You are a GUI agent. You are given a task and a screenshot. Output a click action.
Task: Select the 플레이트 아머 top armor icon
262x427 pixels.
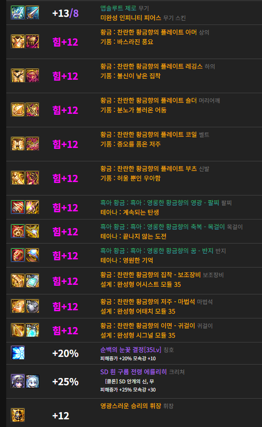pos(18,41)
